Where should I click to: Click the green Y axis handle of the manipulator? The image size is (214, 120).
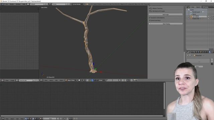[96, 69]
